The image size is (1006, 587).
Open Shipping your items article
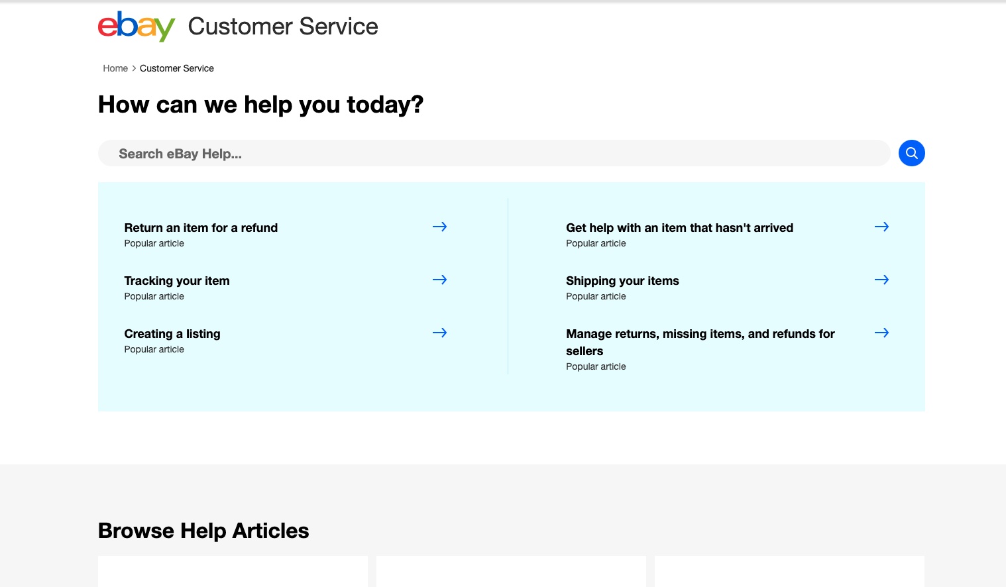pos(622,281)
